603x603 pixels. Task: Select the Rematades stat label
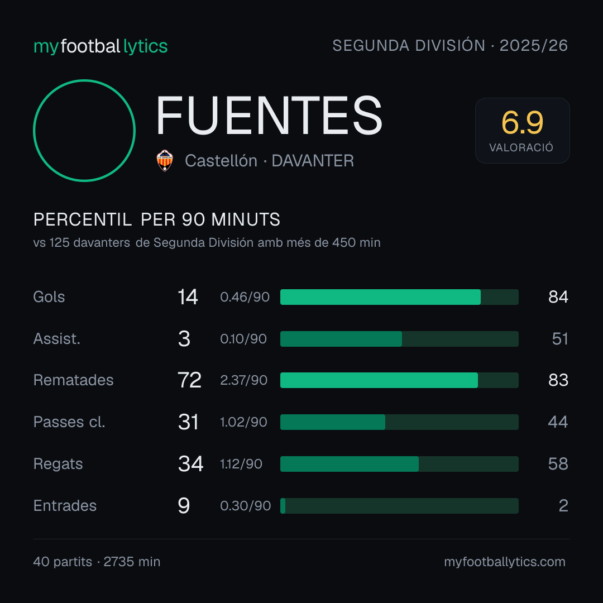(x=74, y=380)
